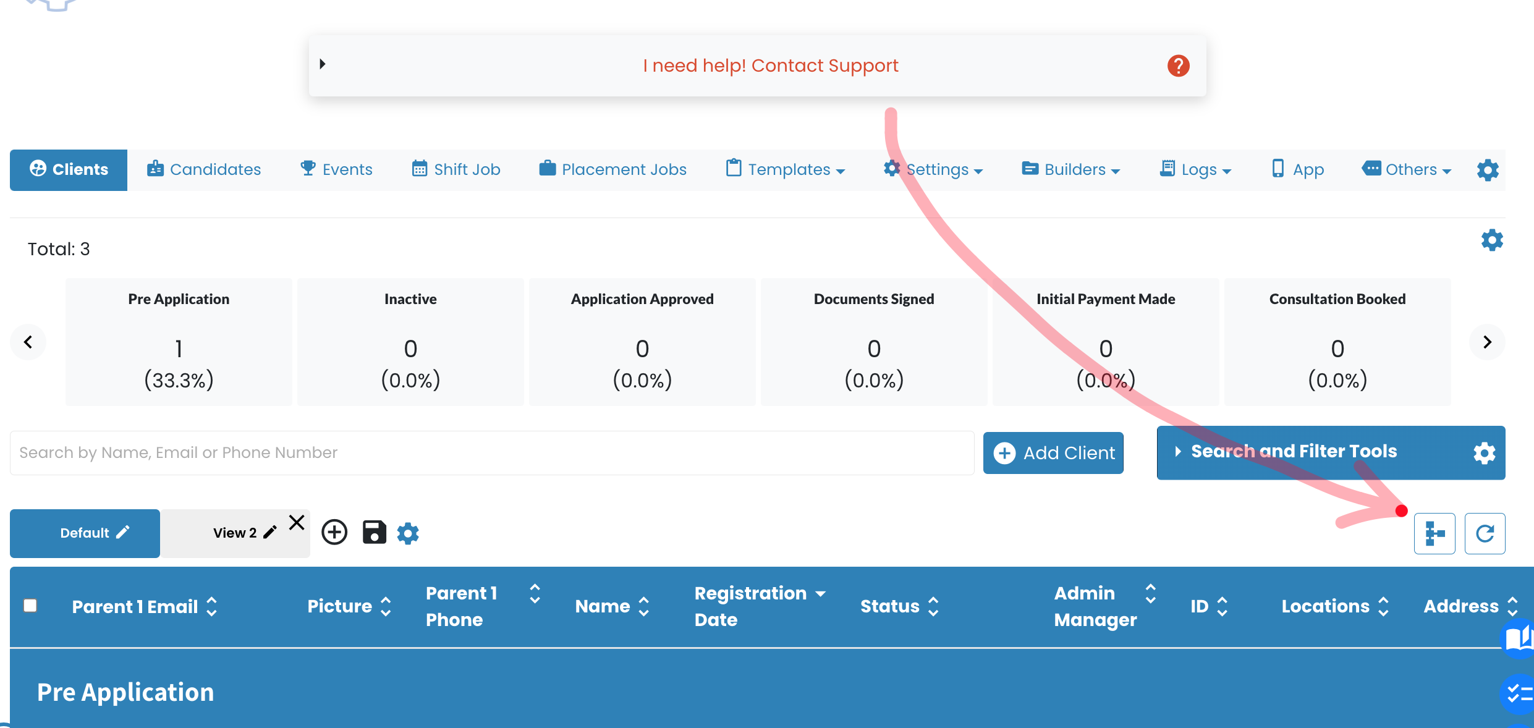Add a new view with plus icon
Screen dimensions: 1534x728
(x=334, y=532)
